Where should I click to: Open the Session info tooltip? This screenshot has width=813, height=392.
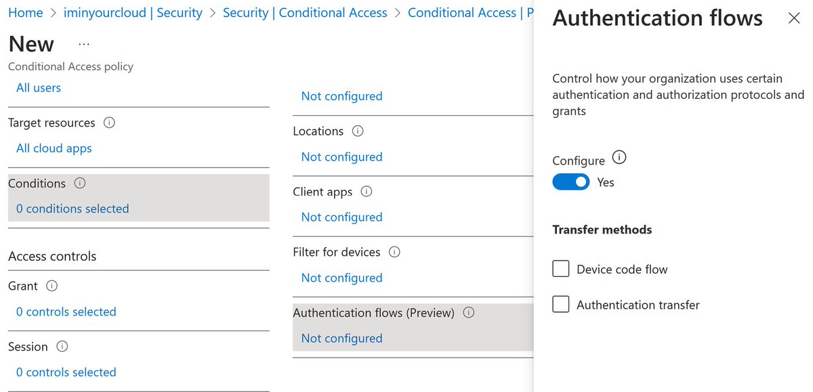tap(62, 346)
